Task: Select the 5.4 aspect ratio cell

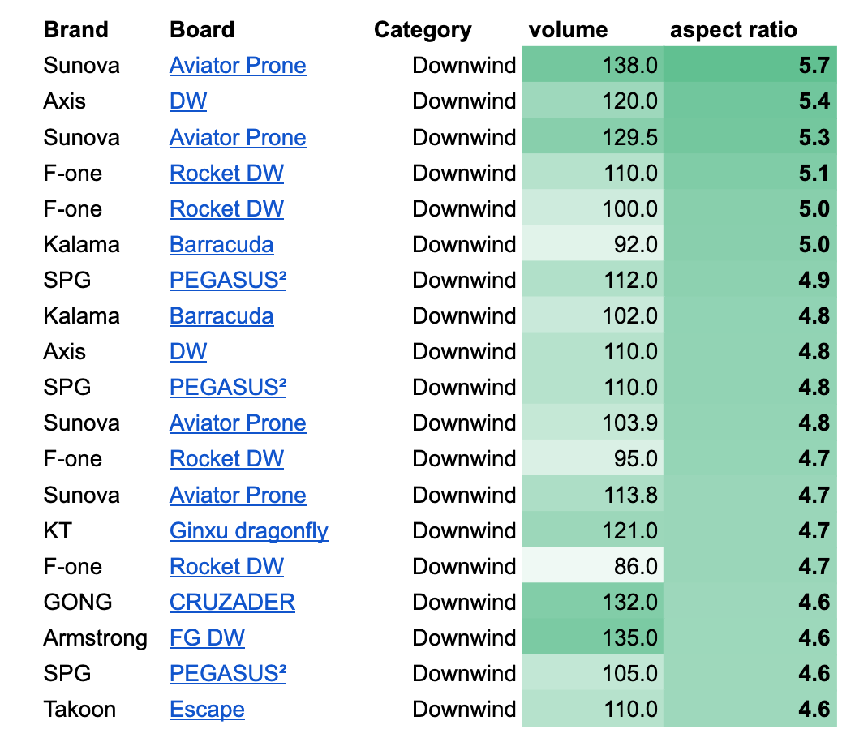Action: pos(750,101)
